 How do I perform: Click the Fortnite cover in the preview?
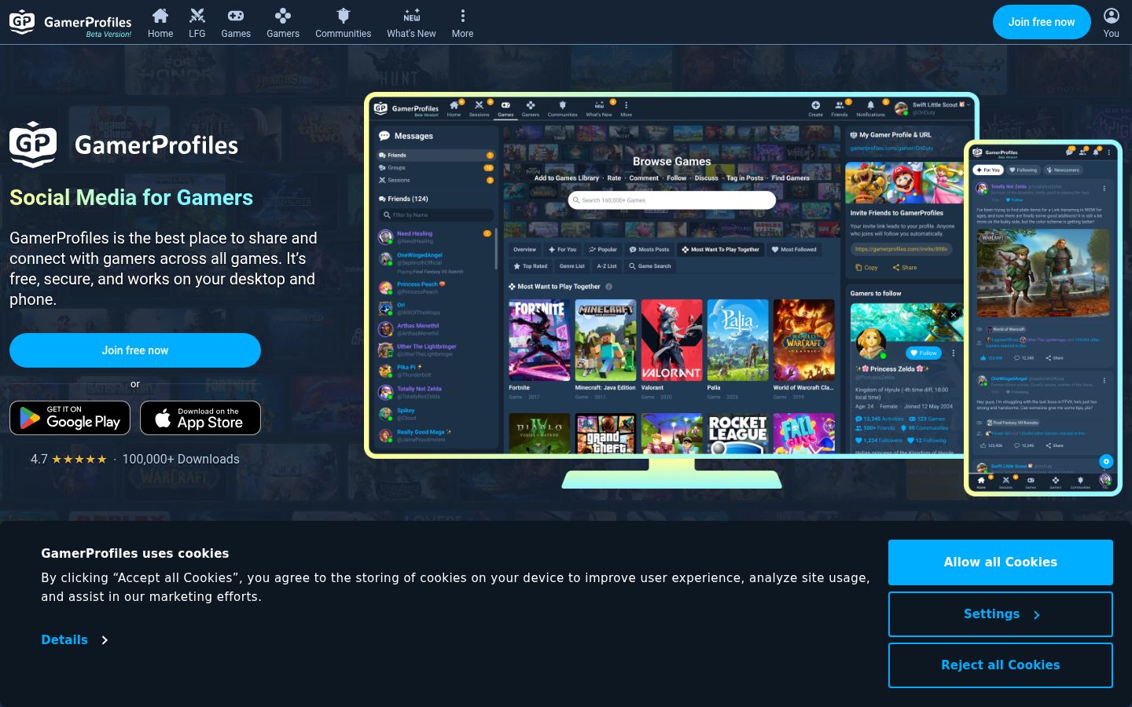(x=539, y=340)
